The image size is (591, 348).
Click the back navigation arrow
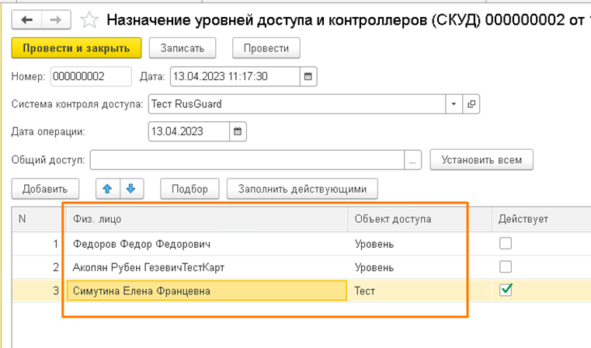(28, 19)
